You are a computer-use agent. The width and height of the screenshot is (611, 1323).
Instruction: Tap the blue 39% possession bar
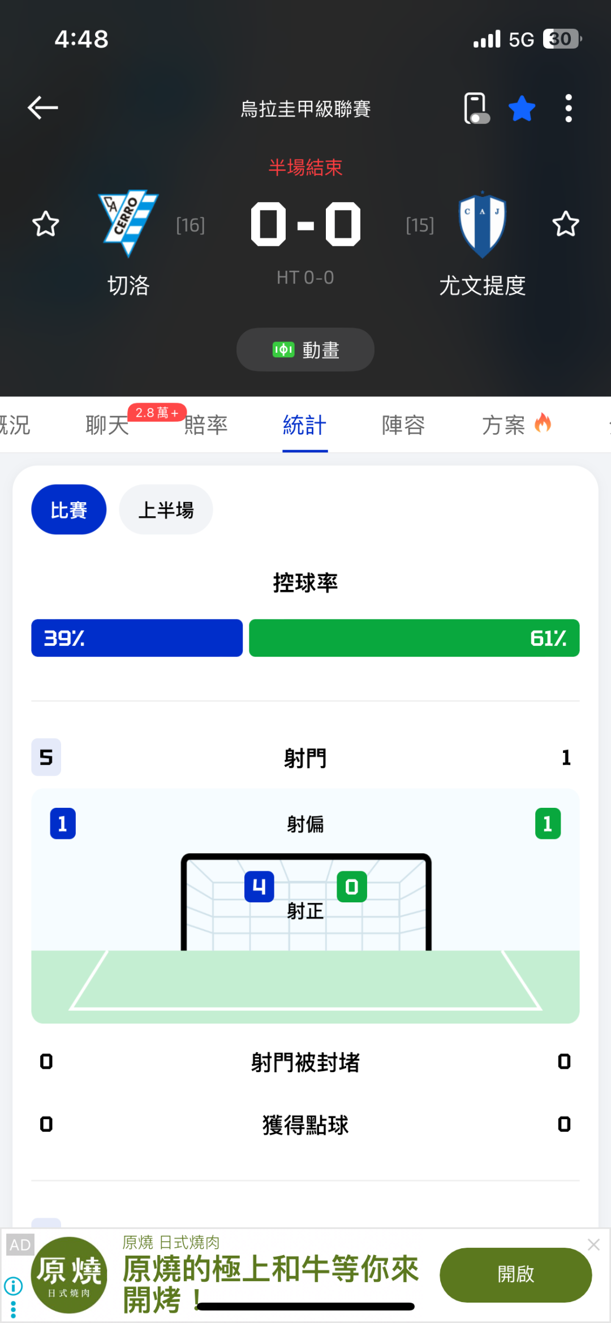137,638
